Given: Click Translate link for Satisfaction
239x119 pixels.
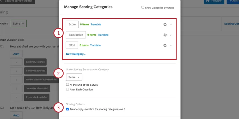Looking at the screenshot, I should pyautogui.click(x=103, y=35).
